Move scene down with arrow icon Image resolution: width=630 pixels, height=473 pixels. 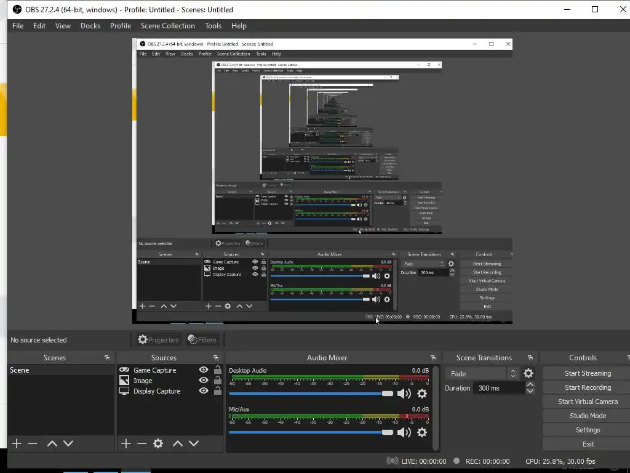68,443
